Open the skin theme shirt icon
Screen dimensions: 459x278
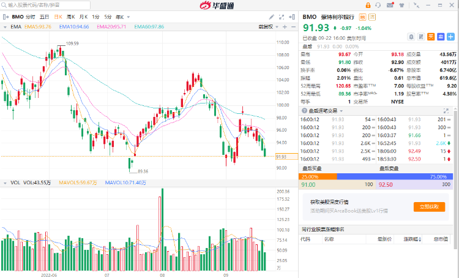tap(401, 6)
